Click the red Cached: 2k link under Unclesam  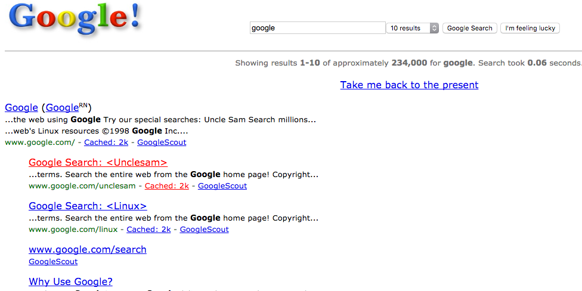(x=167, y=186)
